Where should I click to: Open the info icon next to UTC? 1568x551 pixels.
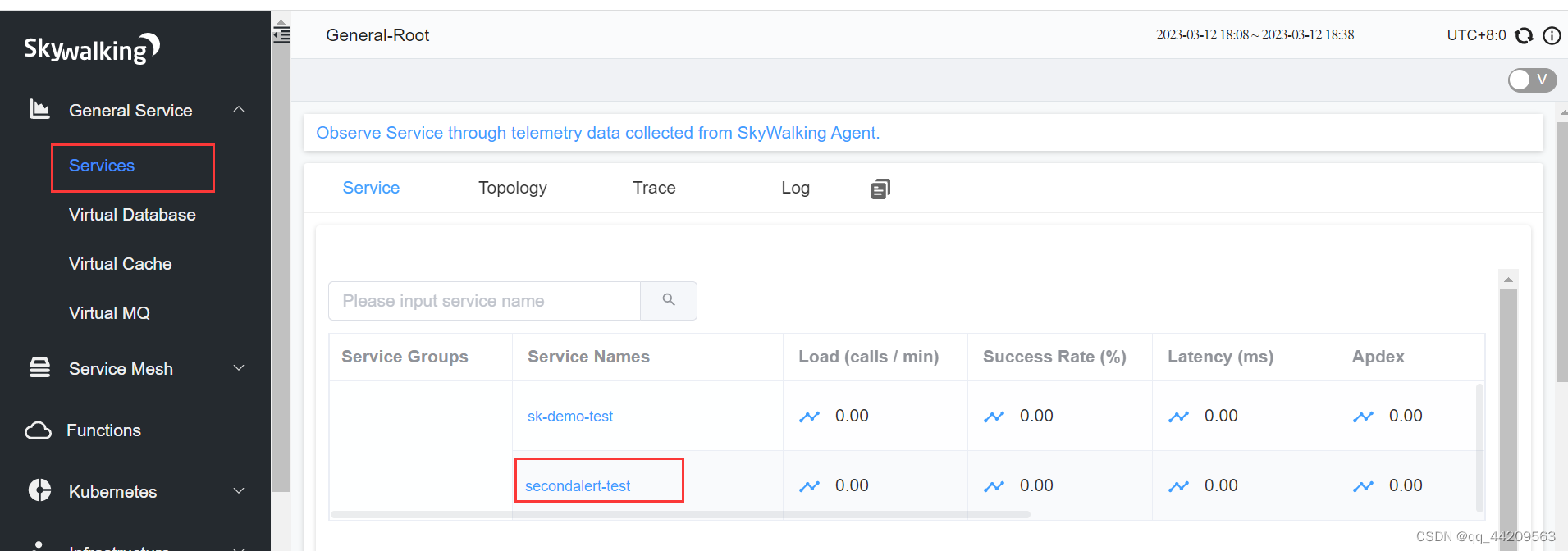coord(1552,35)
